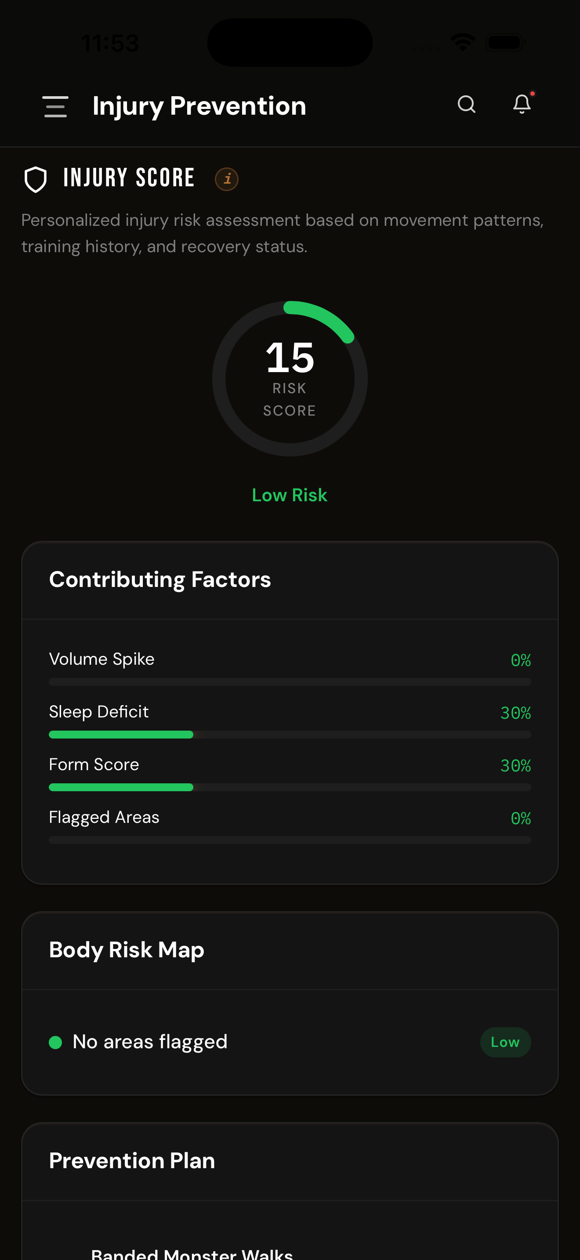580x1260 pixels.
Task: Tap the Contributing Factors card header
Action: tap(290, 580)
